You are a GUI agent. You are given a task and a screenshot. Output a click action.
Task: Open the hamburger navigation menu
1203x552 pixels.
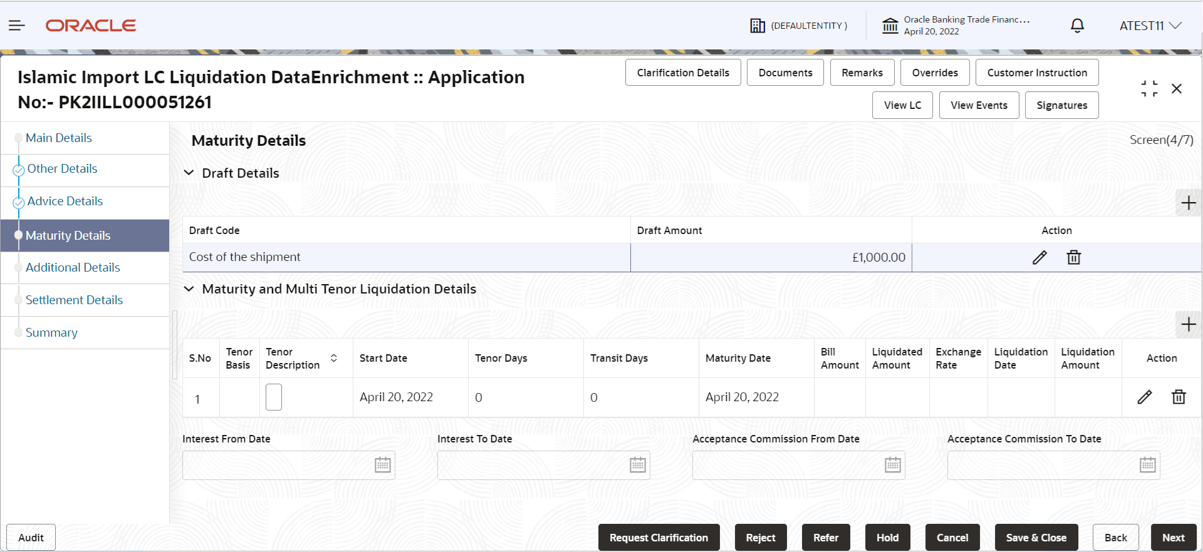click(x=17, y=26)
